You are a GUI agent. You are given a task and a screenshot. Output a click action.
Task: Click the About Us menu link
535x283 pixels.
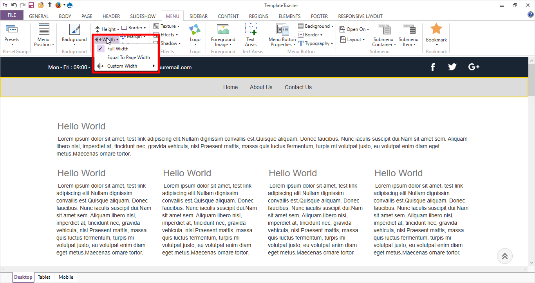(261, 87)
